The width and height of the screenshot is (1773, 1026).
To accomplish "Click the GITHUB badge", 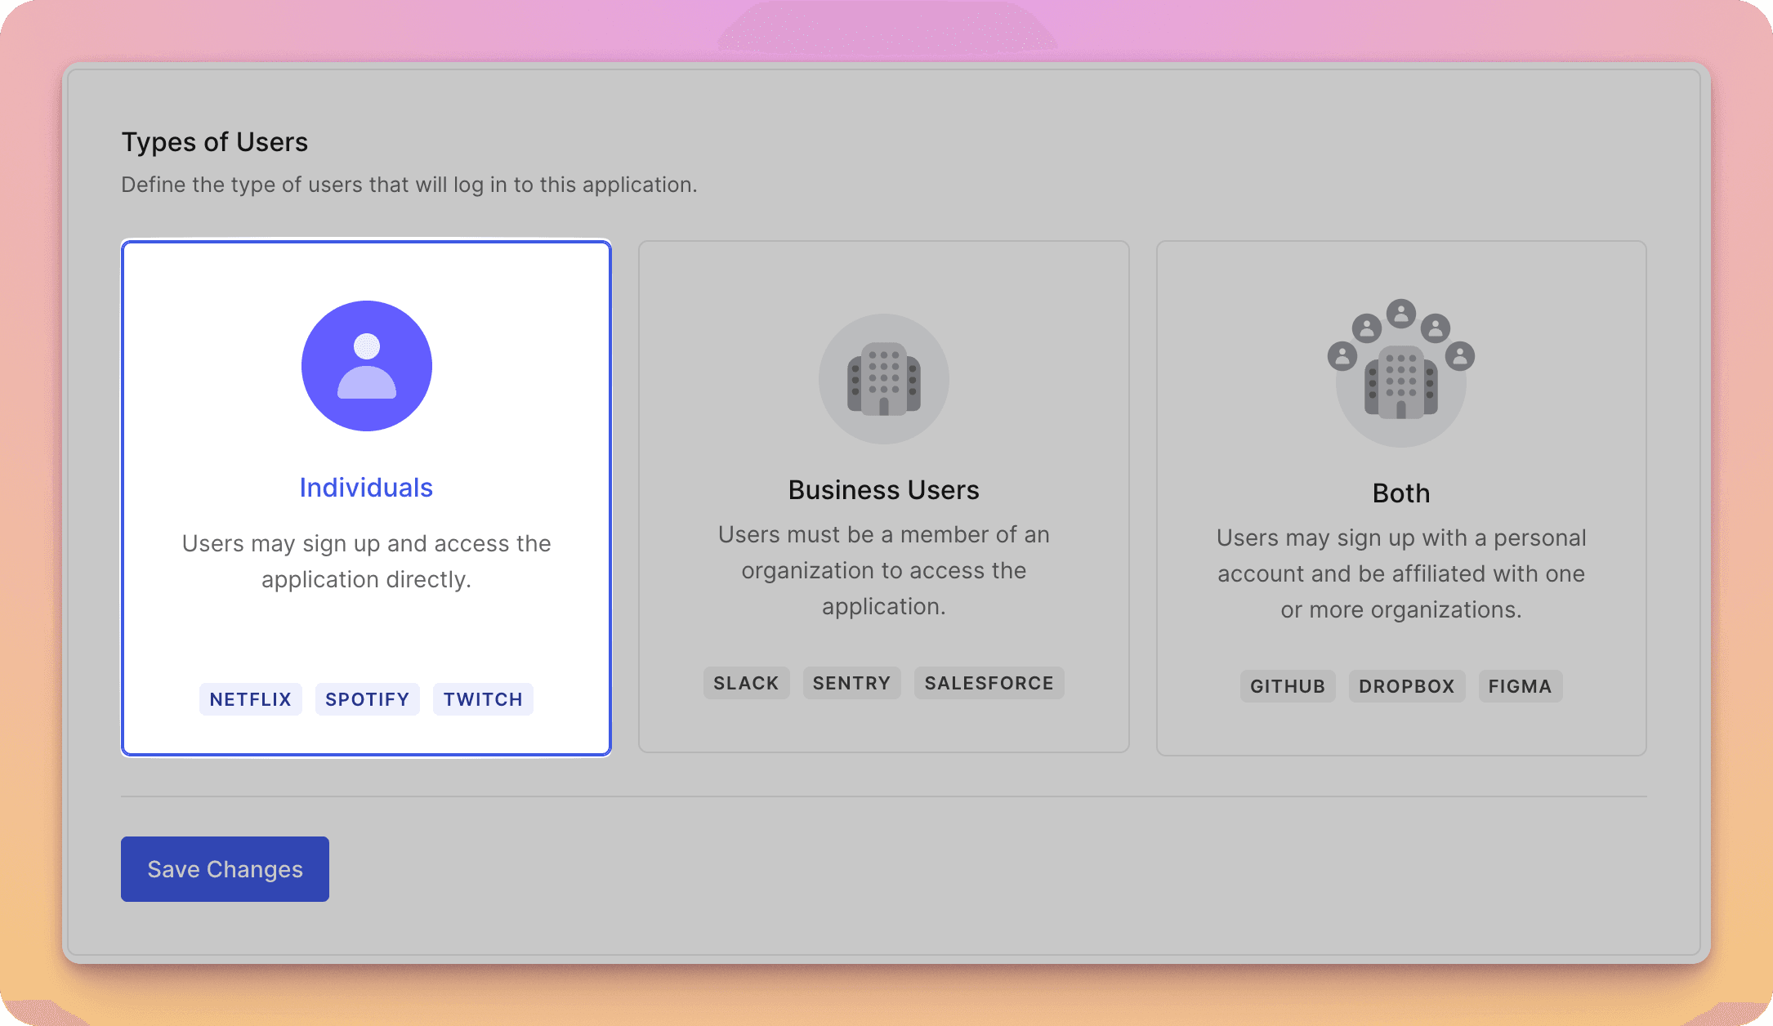I will 1288,685.
